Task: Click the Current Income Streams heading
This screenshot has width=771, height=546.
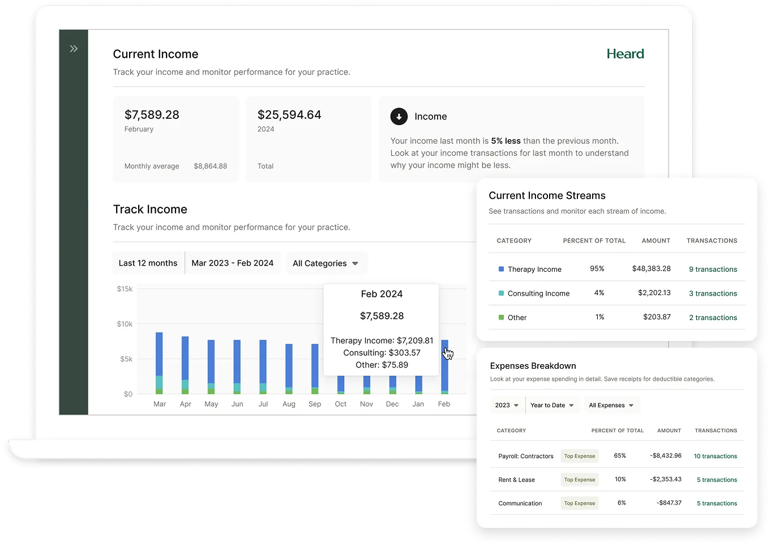Action: click(547, 195)
